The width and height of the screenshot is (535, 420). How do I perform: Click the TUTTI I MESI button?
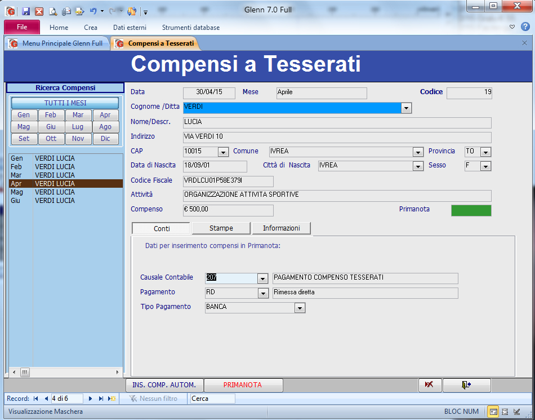[65, 103]
